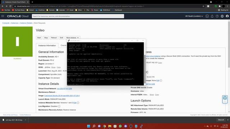Open Chrome from the taskbar

coord(105,126)
